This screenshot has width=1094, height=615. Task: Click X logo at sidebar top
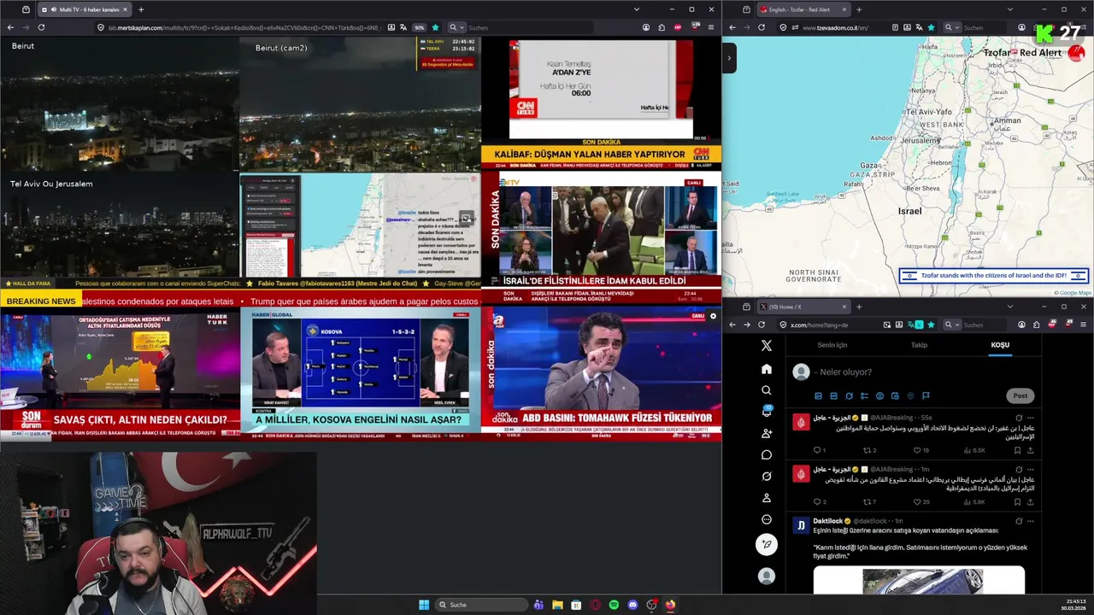click(767, 345)
